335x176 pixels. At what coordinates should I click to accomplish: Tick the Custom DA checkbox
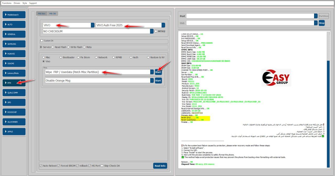point(42,41)
